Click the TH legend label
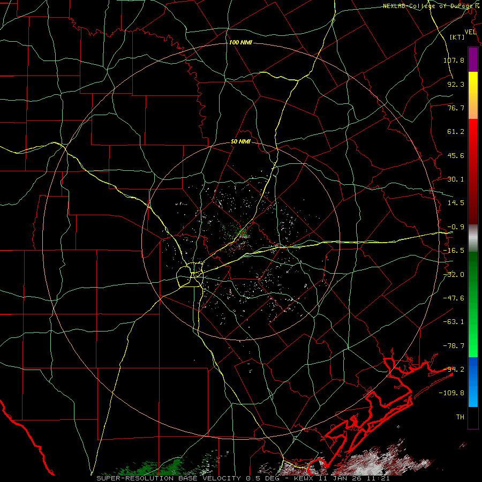This screenshot has width=482, height=482. pos(460,417)
